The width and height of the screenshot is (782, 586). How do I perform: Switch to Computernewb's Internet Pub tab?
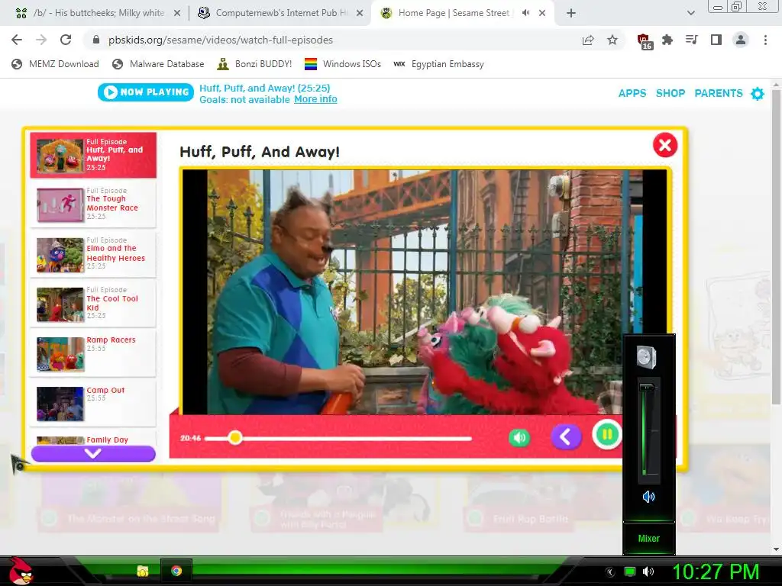[x=280, y=14]
